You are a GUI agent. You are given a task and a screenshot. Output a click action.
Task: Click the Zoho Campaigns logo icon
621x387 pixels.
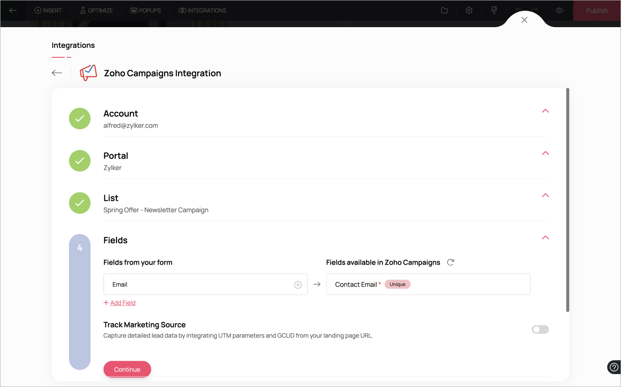[x=88, y=73]
